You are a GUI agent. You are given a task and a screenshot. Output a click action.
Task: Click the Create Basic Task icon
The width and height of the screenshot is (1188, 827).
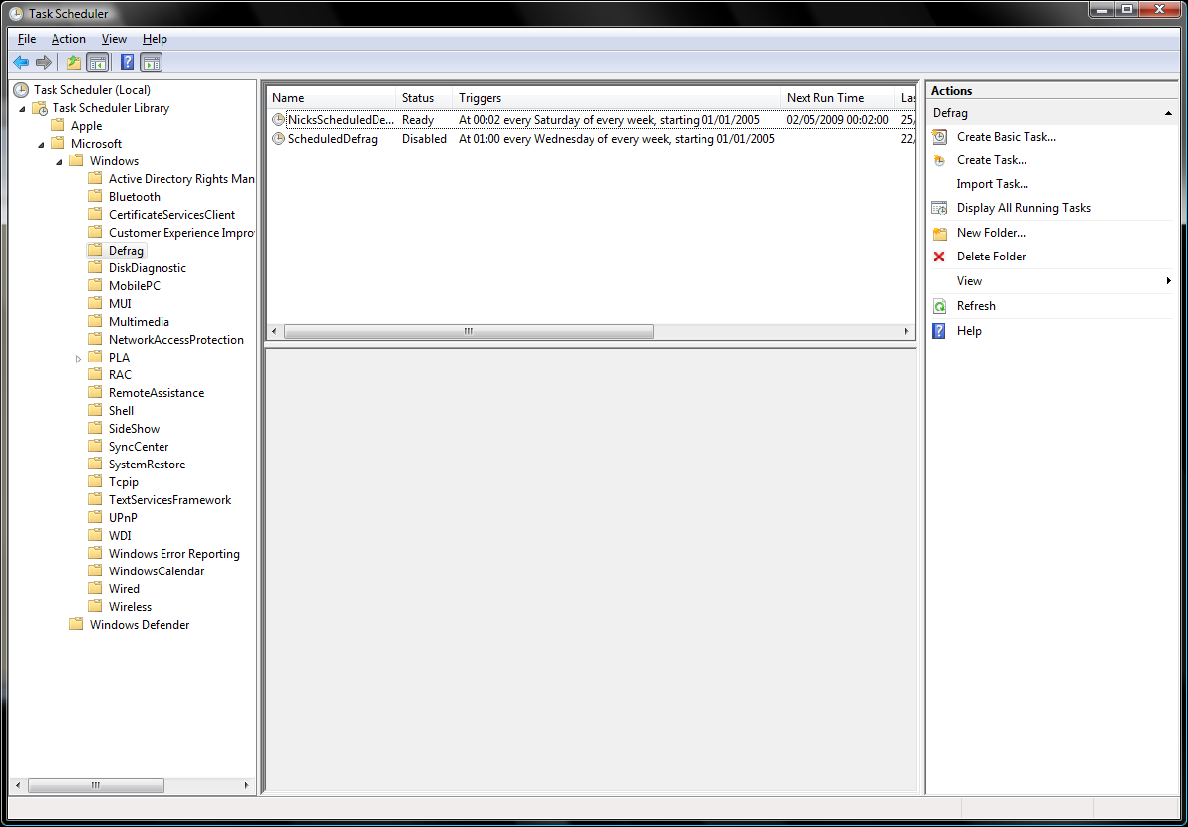point(939,137)
